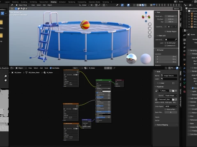Viewport: 197px width, 147px height.
Task: Select the Principled BSDF node header
Action: pyautogui.click(x=103, y=80)
